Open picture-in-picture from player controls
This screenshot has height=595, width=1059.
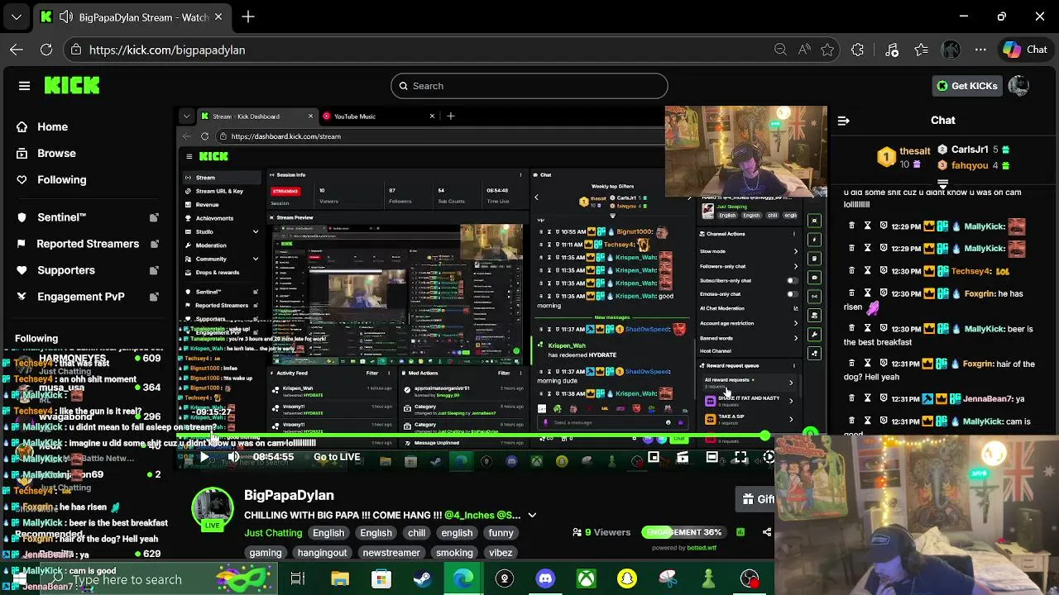tap(654, 457)
